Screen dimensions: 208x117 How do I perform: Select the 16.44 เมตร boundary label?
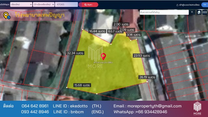pyautogui.click(x=97, y=31)
